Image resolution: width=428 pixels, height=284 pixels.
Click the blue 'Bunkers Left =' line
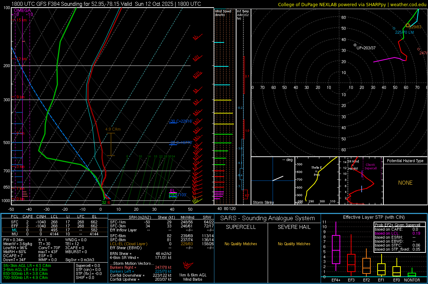click(x=141, y=271)
